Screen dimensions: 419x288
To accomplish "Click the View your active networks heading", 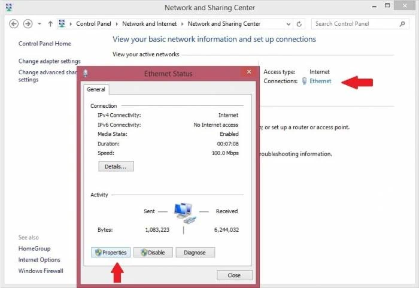I will coord(145,54).
